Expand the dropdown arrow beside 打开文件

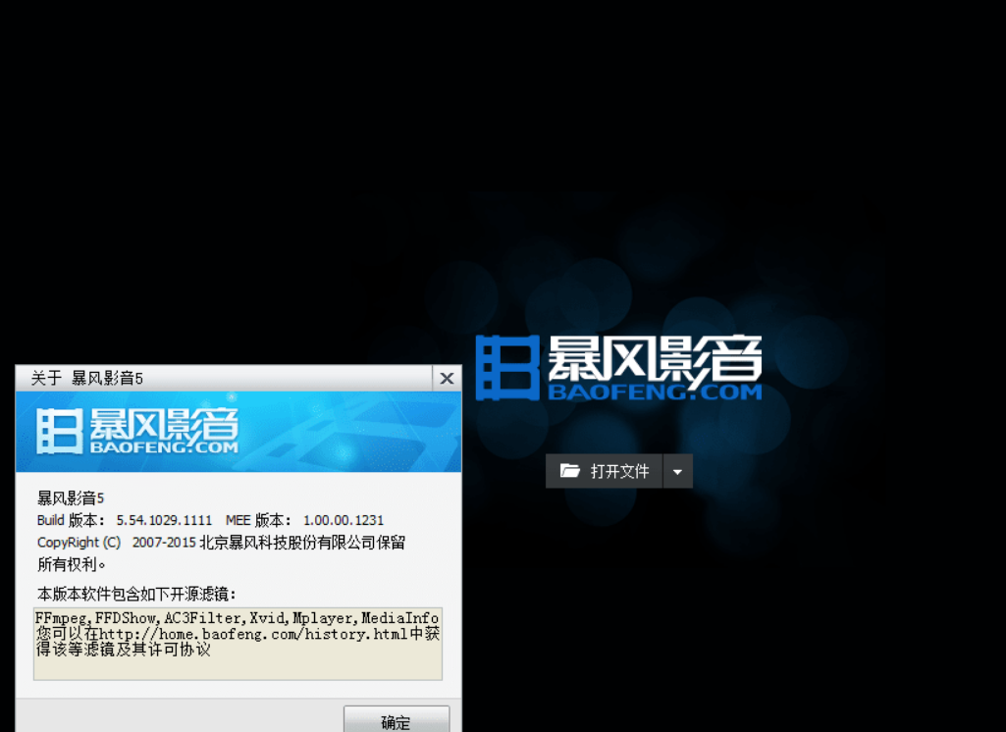coord(677,472)
